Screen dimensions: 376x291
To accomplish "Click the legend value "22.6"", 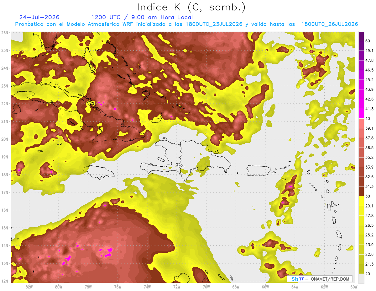I will click(x=369, y=255).
